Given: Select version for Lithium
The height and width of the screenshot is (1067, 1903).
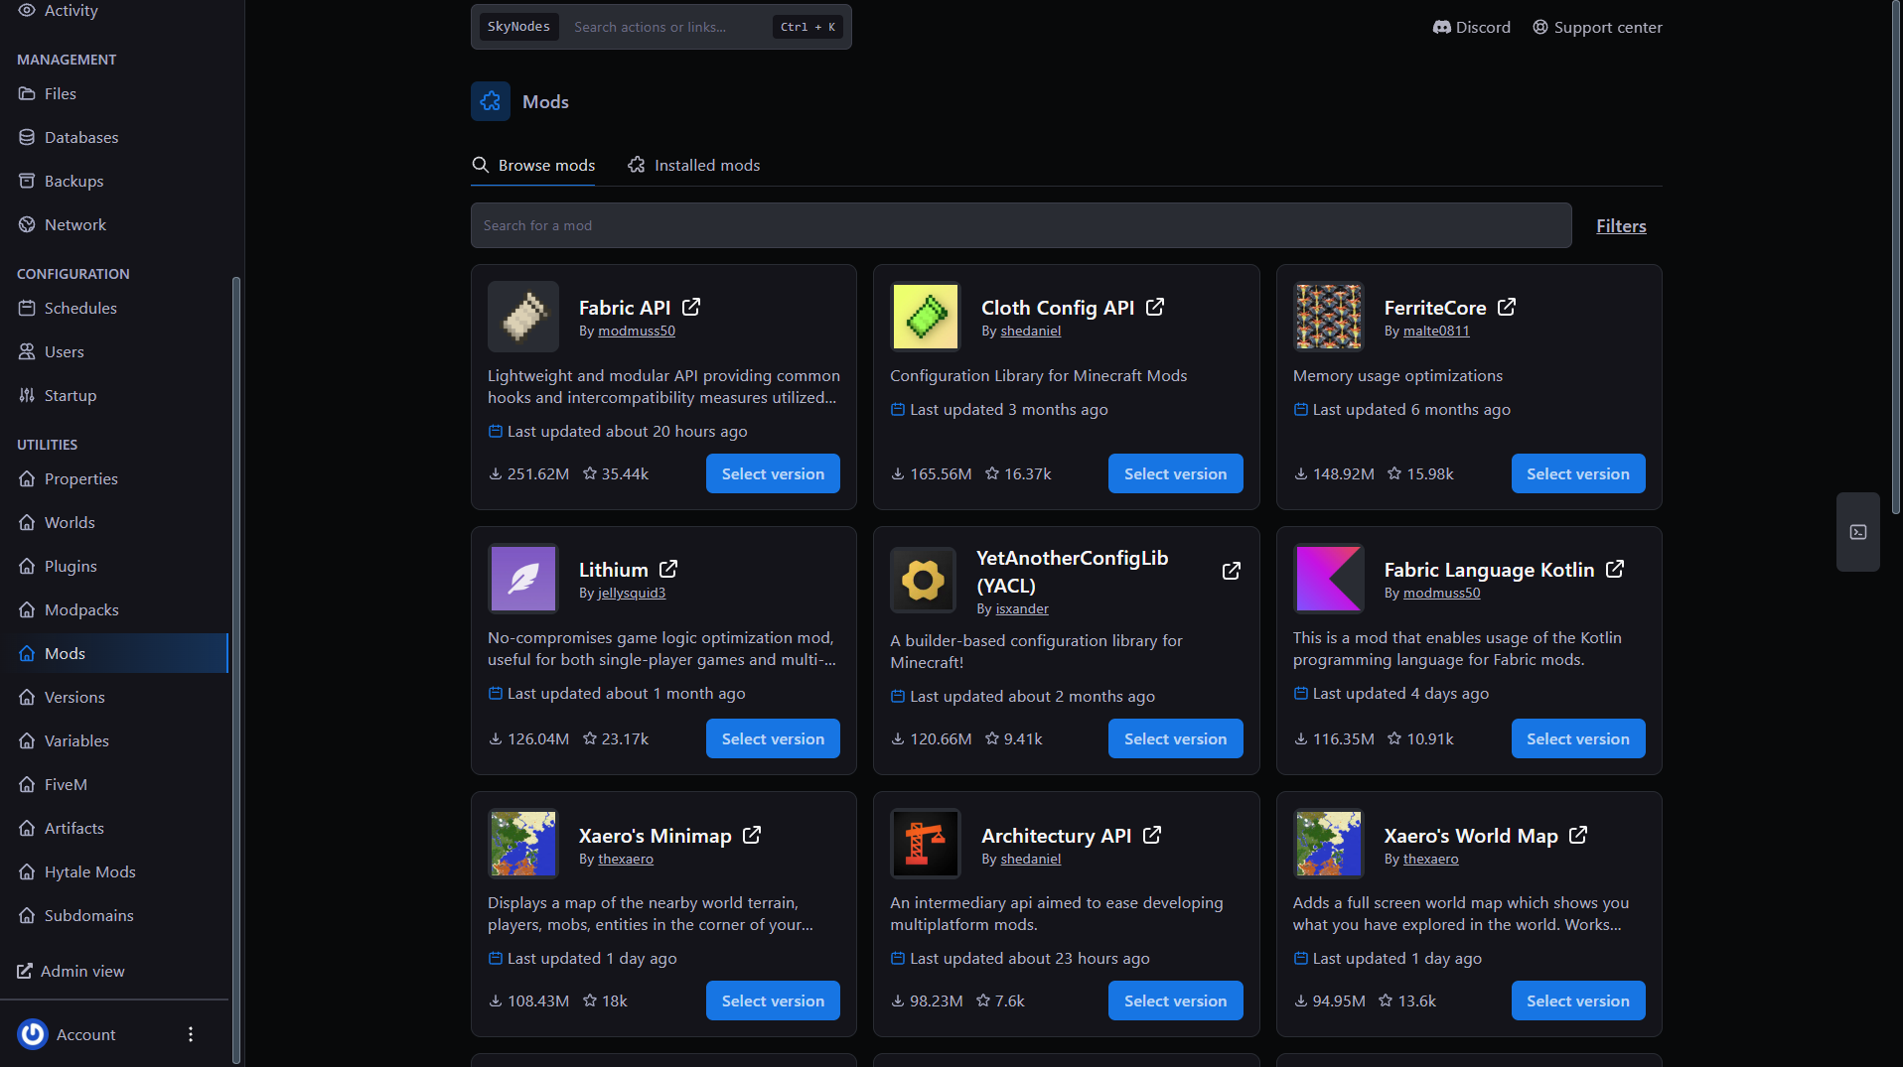Looking at the screenshot, I should point(773,738).
